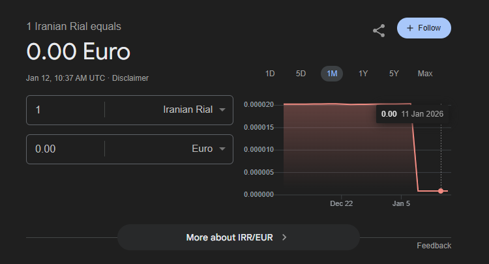The width and height of the screenshot is (489, 264).
Task: Open the Iranian Rial currency dropdown
Action: tap(194, 110)
